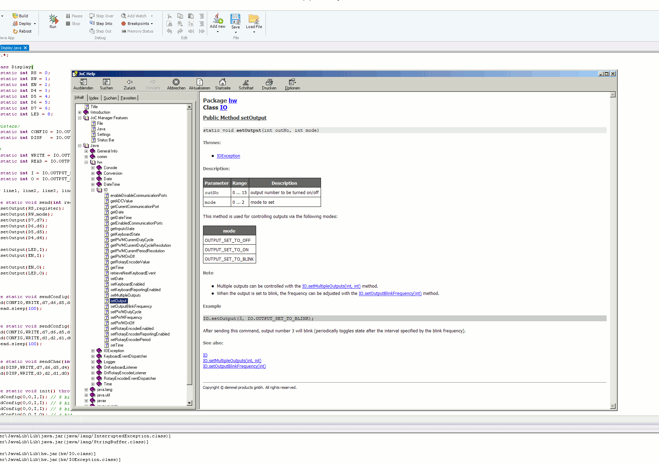Close the Display.java tab
Viewport: 659px width, 463px height.
tap(25, 48)
